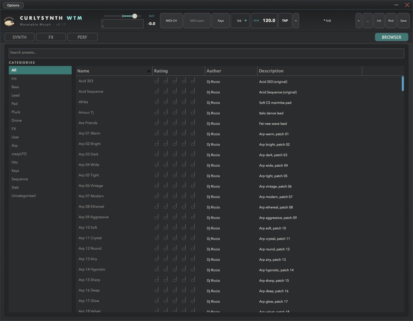The height and width of the screenshot is (321, 413).
Task: Give Acid Sequence a two-note rating
Action: tap(166, 91)
